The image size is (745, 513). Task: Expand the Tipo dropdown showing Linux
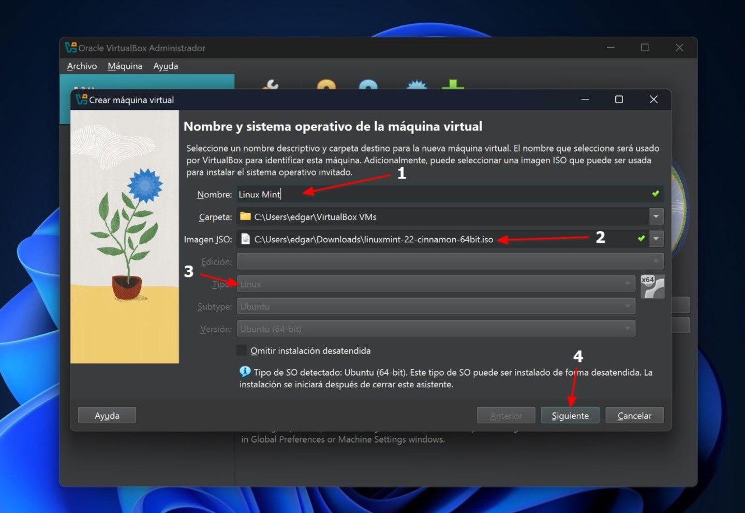(436, 284)
